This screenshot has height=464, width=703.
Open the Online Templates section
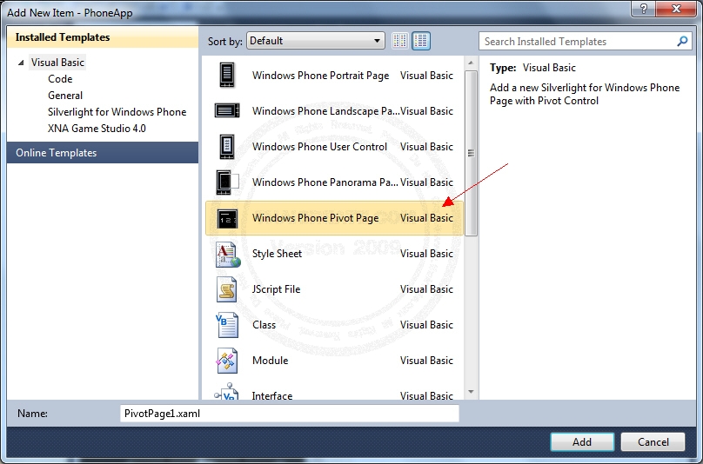point(103,153)
